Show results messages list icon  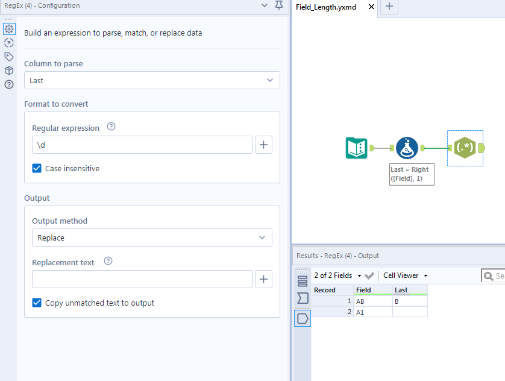(303, 281)
